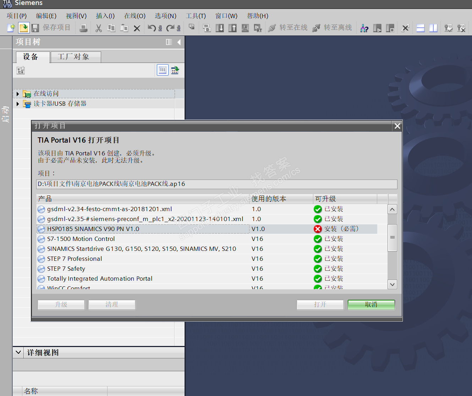
Task: Click the 打开 button in dialog
Action: point(320,304)
